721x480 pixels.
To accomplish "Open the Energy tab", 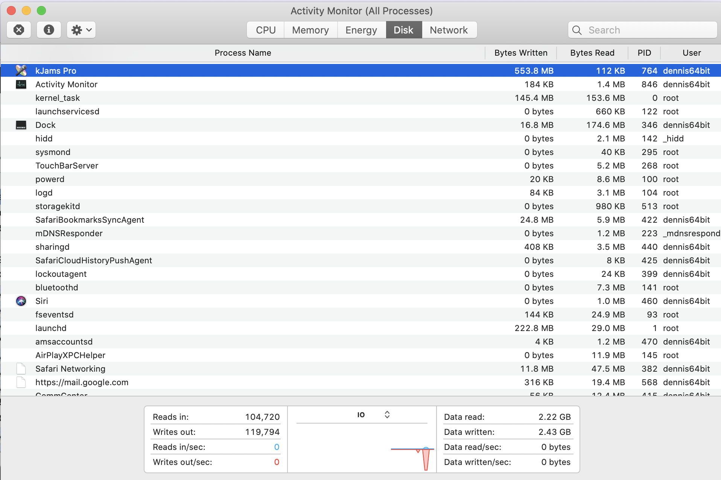I will click(361, 30).
